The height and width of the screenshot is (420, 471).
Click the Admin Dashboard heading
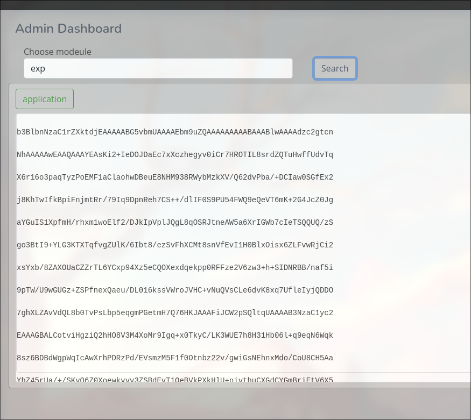tap(68, 29)
